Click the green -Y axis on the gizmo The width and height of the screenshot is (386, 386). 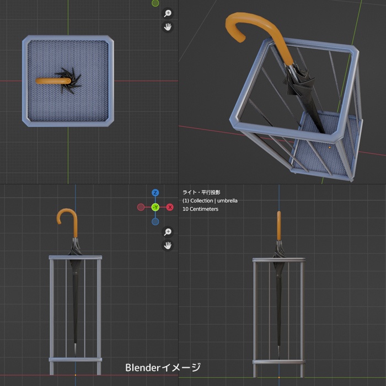click(x=156, y=207)
